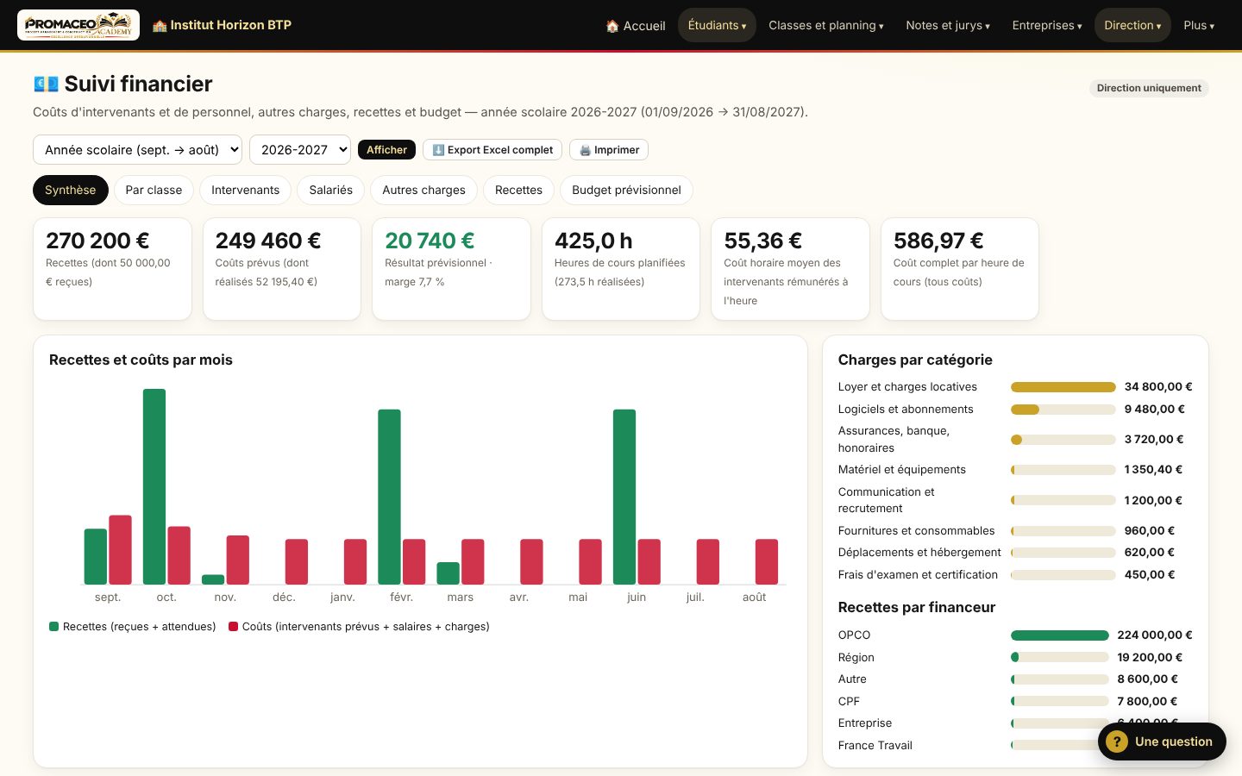Screen dimensions: 1242x776
Task: Go to Institut Horizon BTP home link
Action: click(x=222, y=25)
